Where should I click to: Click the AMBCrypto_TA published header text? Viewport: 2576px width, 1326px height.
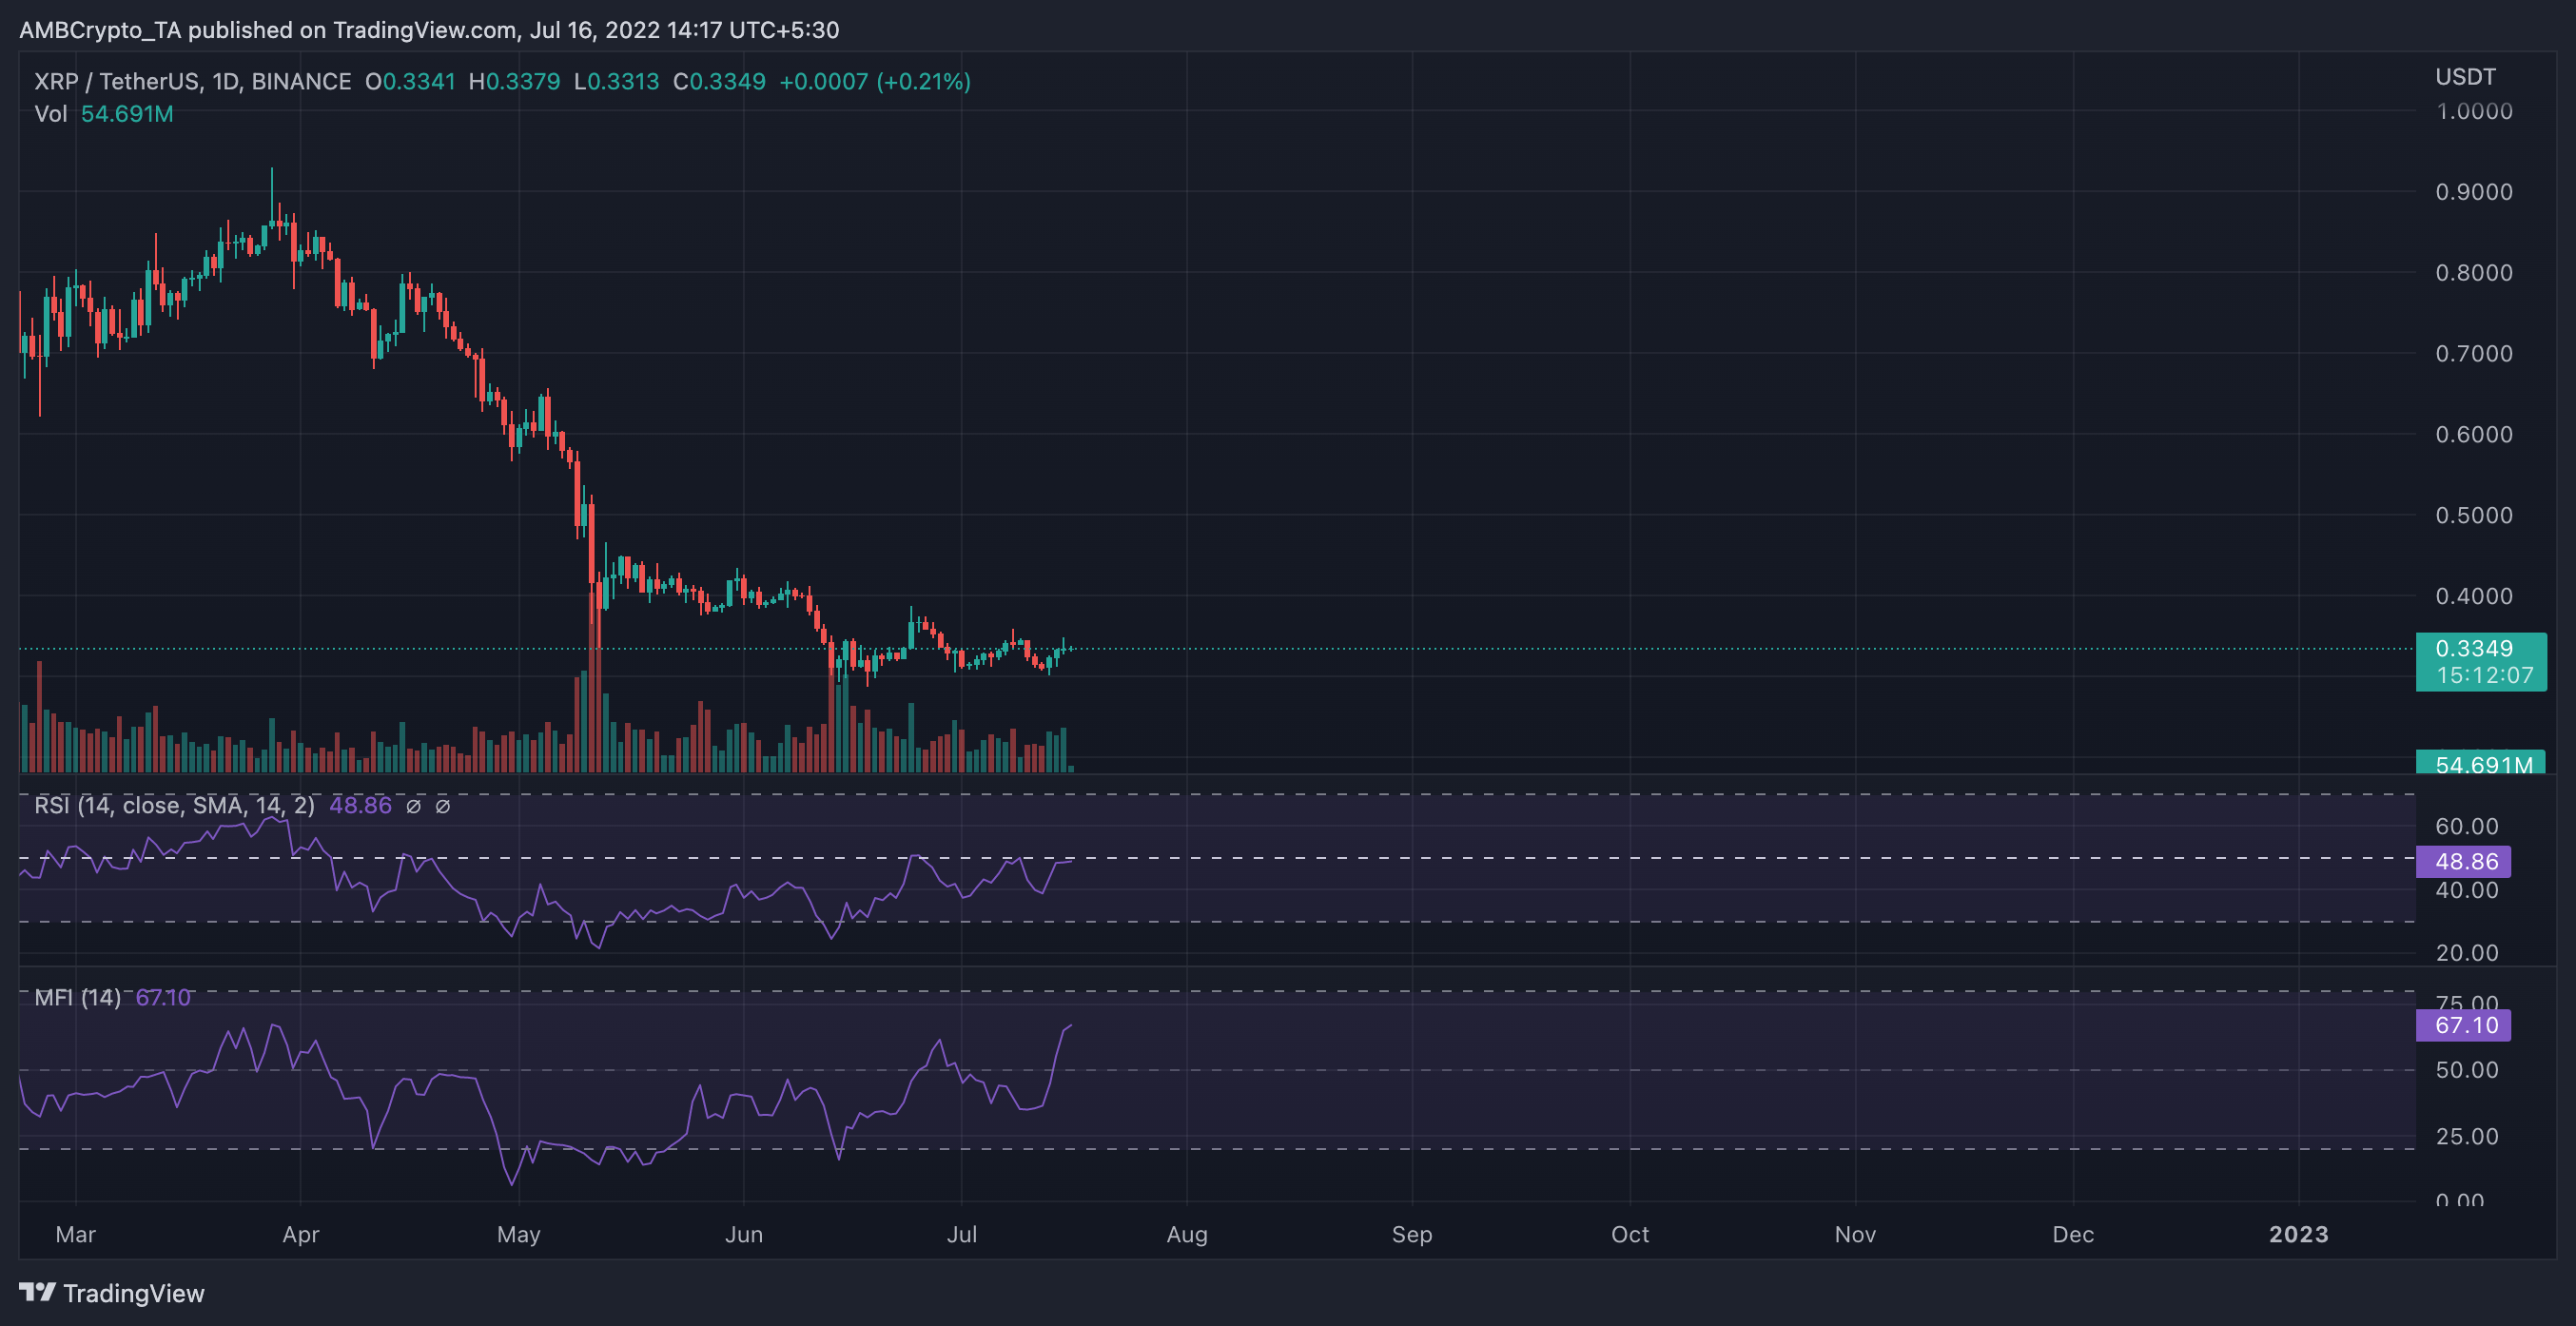pos(429,30)
